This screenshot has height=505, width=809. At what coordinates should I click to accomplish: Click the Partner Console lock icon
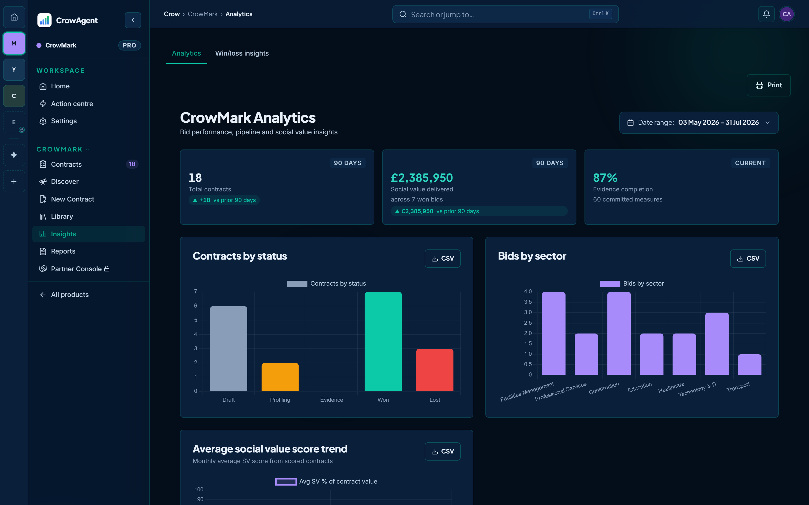pos(107,269)
